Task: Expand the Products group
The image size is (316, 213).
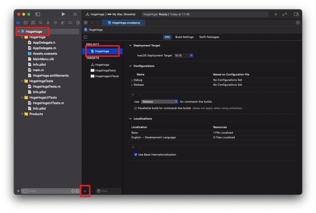Action: (22, 114)
